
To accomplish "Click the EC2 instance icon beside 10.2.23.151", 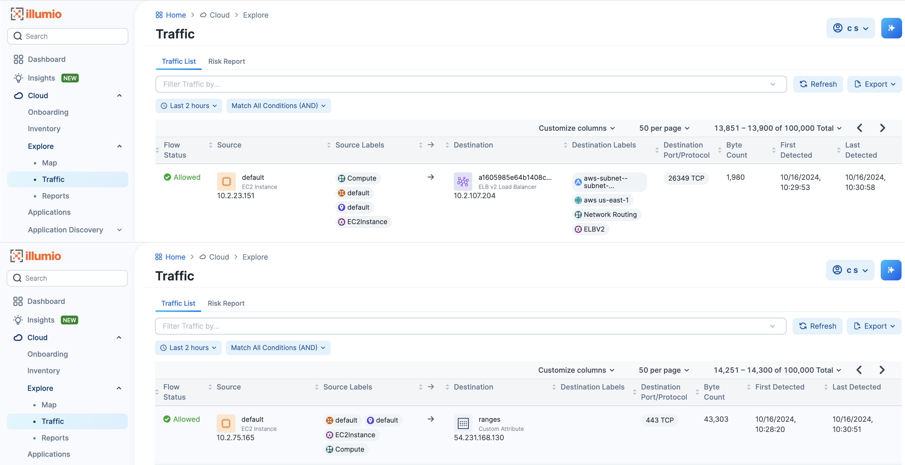I will tap(226, 182).
